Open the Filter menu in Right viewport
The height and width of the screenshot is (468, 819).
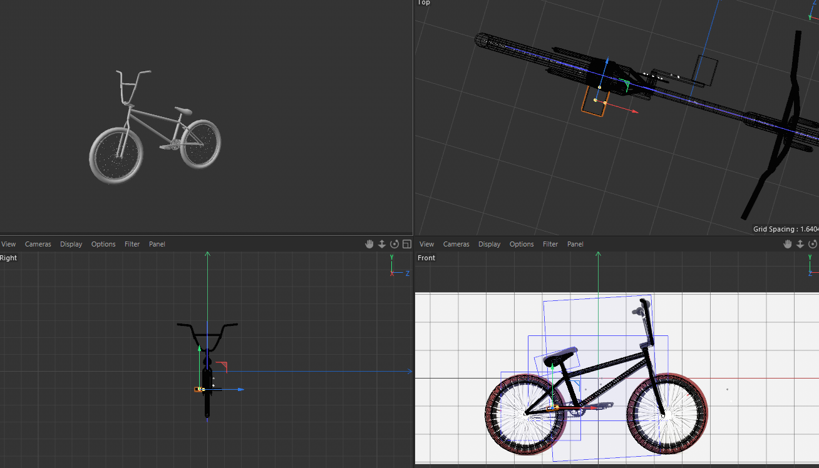coord(132,244)
